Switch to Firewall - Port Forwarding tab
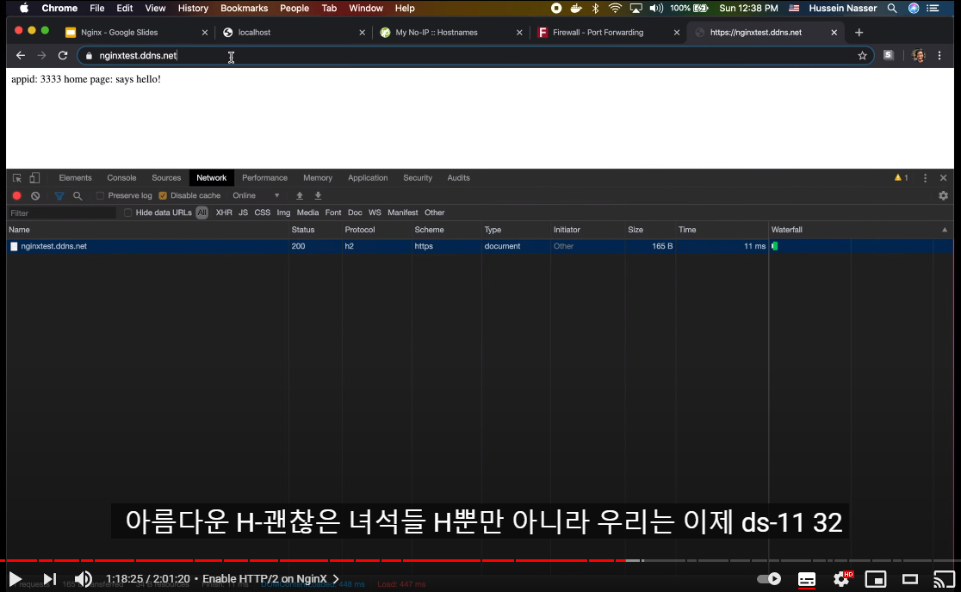The image size is (961, 592). (x=609, y=33)
